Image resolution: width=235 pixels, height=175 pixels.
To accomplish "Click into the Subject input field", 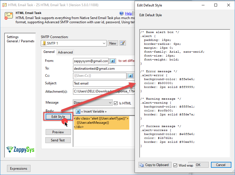I will (104, 83).
